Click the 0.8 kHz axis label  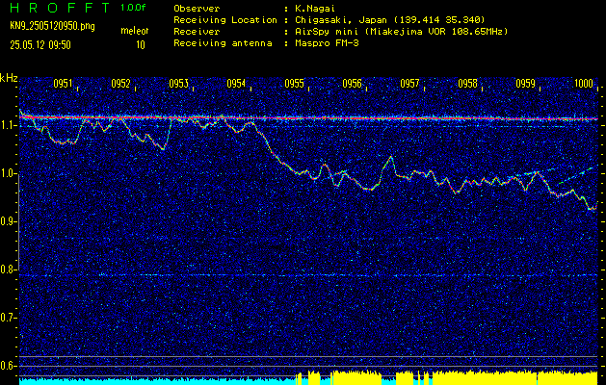(7, 269)
